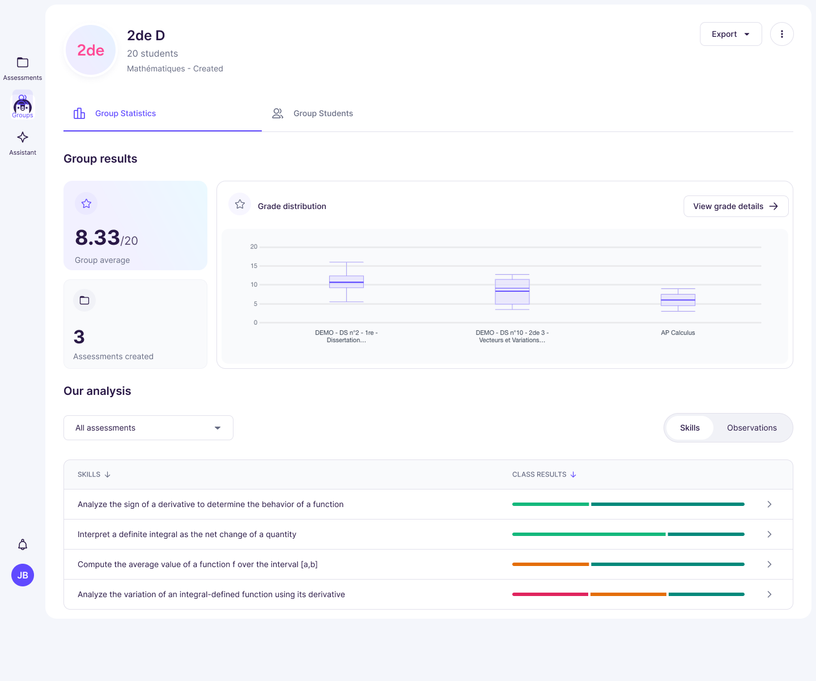Open the Assistant sparkle icon

tap(23, 138)
